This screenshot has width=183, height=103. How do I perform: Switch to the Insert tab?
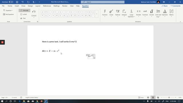17,6
